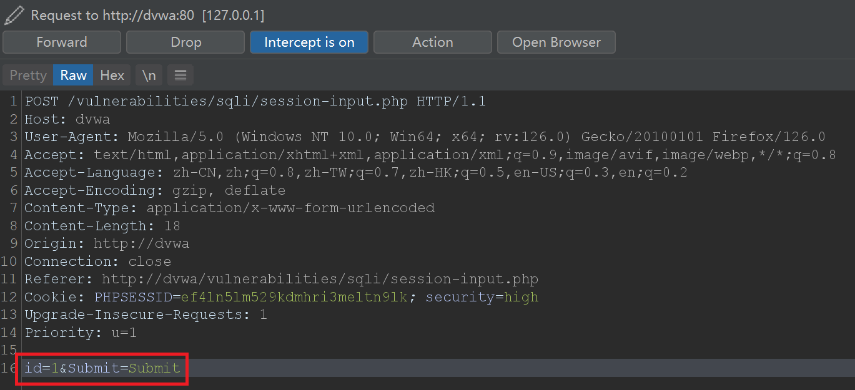Screen dimensions: 855x390
Task: Click the id=1&Submit=Submit request body line
Action: 102,368
